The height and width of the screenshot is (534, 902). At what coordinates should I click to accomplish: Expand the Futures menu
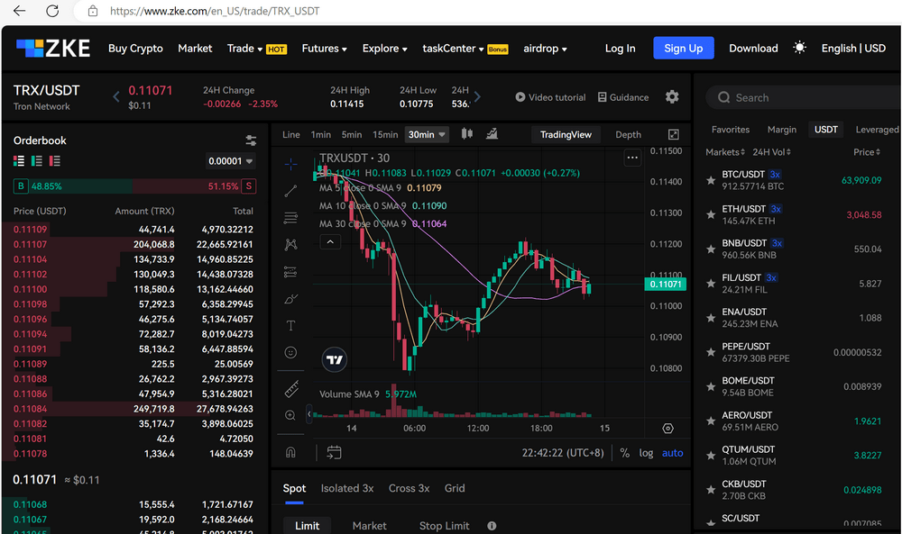tap(325, 49)
